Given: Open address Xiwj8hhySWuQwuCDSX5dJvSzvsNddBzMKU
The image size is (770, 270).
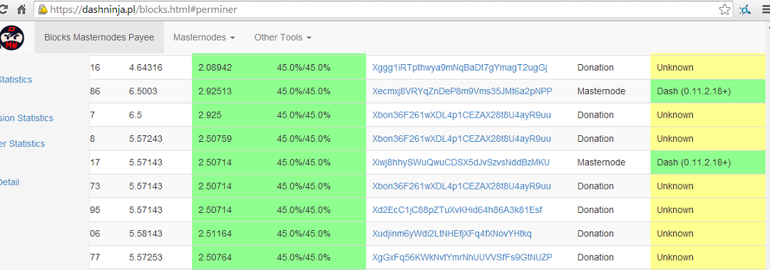Looking at the screenshot, I should coord(461,162).
